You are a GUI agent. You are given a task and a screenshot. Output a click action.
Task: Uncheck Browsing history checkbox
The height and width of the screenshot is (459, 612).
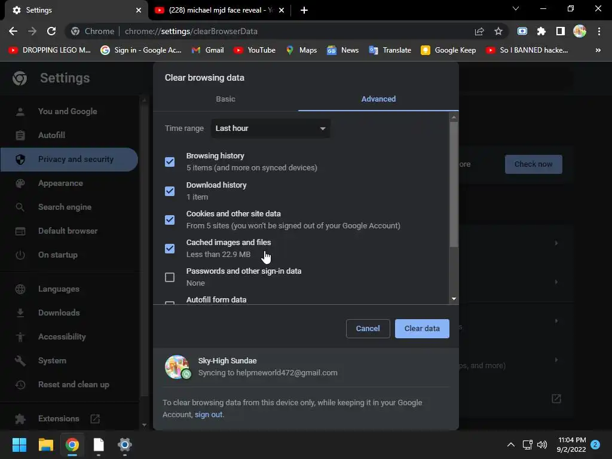pos(170,161)
